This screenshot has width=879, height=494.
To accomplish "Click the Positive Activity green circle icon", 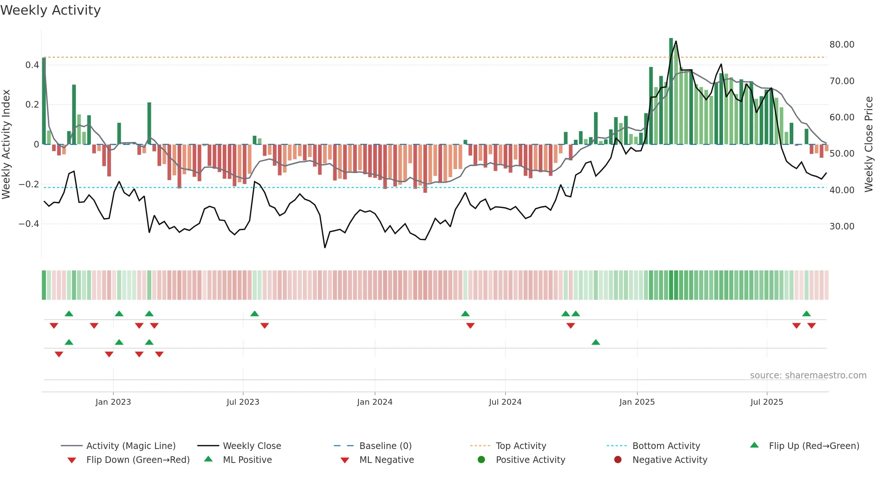I will pos(481,459).
